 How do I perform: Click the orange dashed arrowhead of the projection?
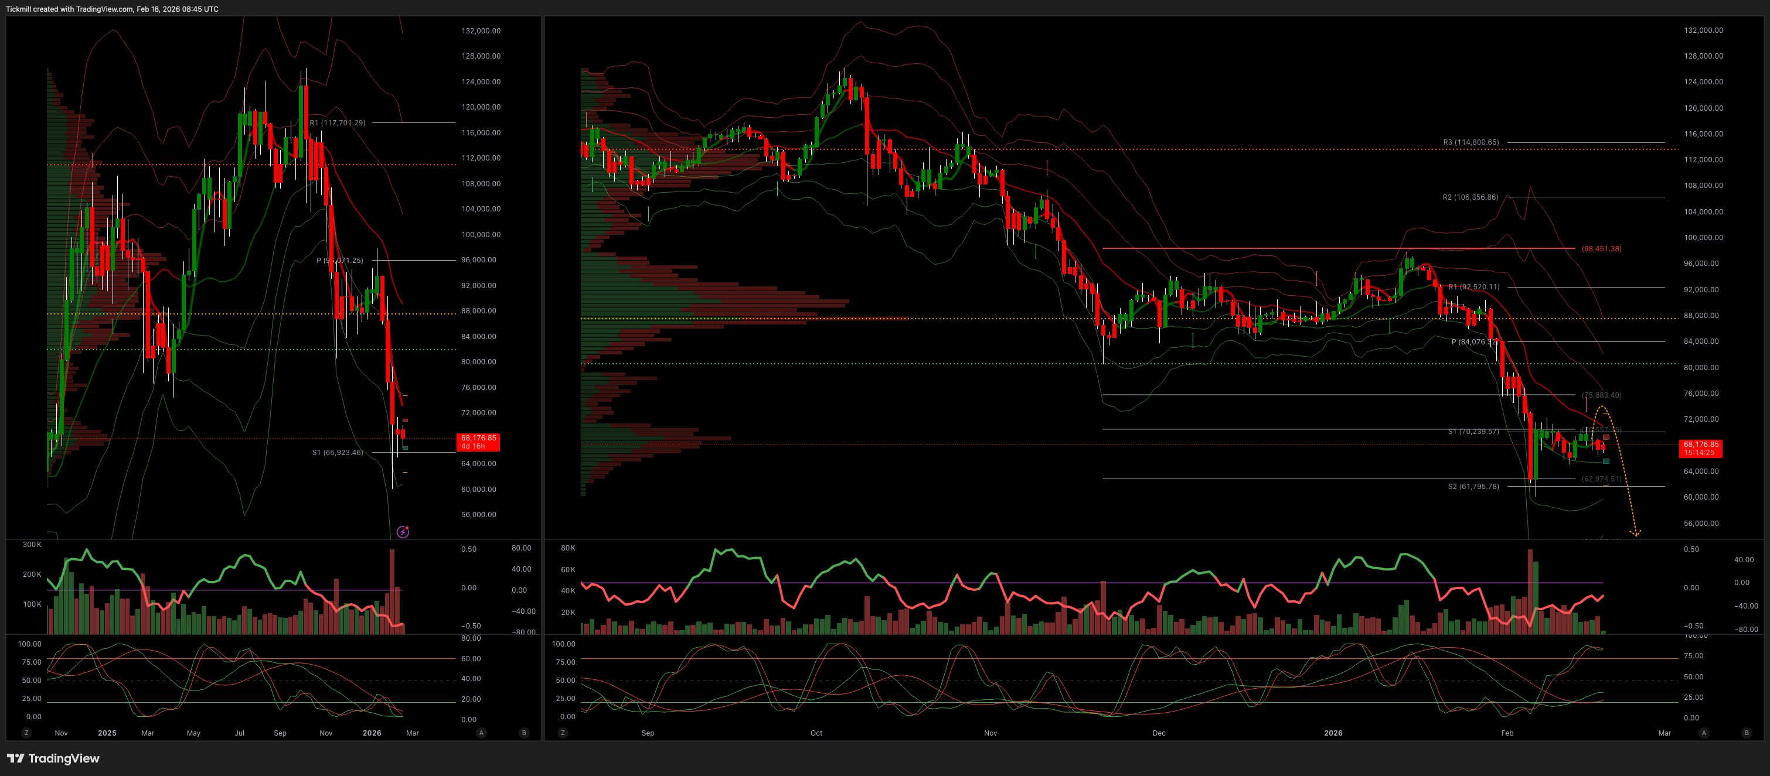(1636, 532)
